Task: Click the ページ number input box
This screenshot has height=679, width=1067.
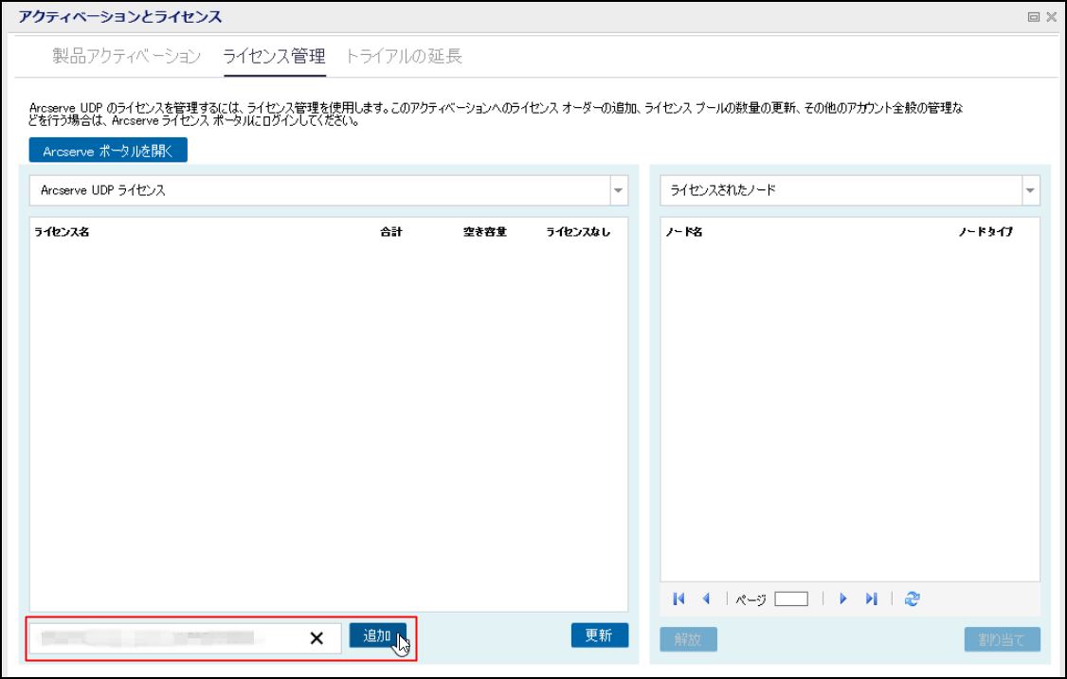Action: 790,599
